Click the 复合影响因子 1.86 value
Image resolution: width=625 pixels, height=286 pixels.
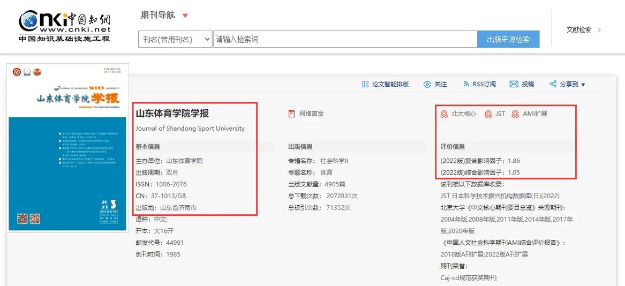pyautogui.click(x=514, y=161)
